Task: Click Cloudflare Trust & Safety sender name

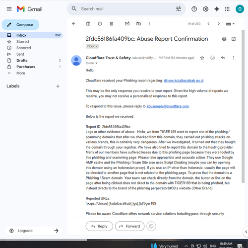Action: (x=108, y=58)
